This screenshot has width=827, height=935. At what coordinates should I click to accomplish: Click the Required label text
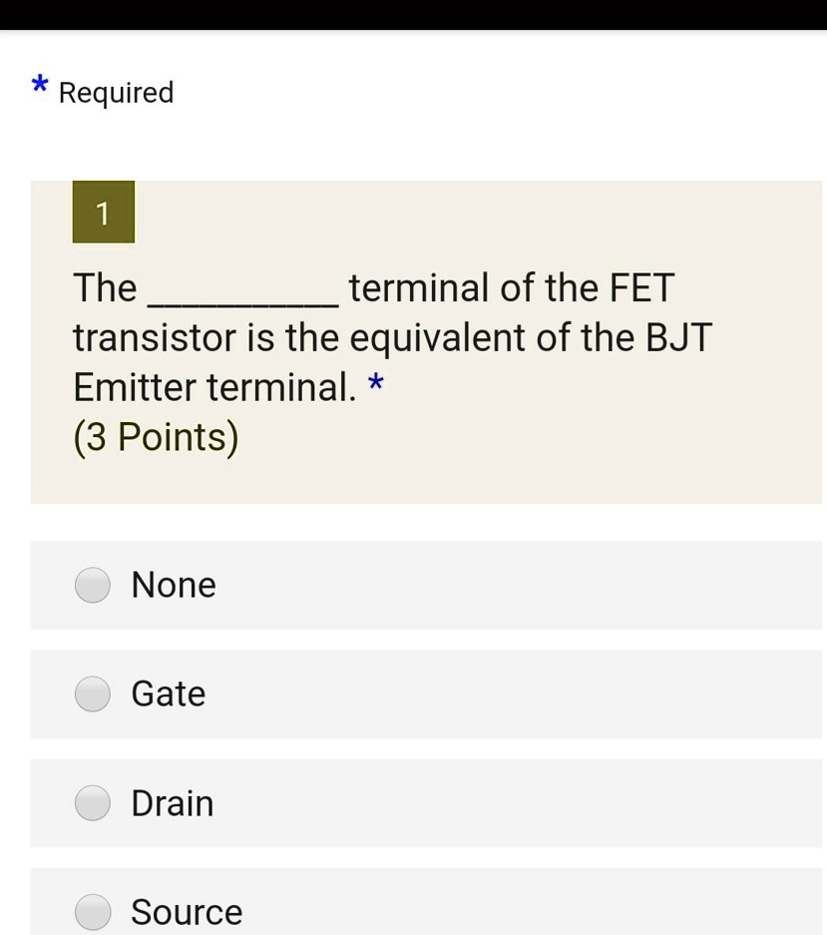click(x=115, y=93)
